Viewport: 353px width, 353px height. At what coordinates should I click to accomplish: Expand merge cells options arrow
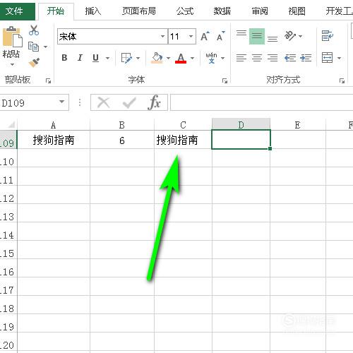(x=339, y=58)
